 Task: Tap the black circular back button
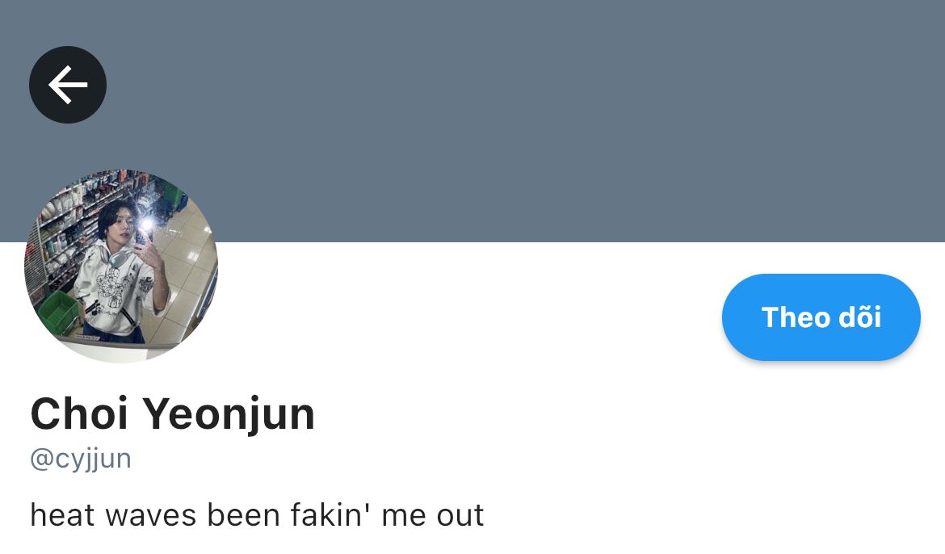68,85
